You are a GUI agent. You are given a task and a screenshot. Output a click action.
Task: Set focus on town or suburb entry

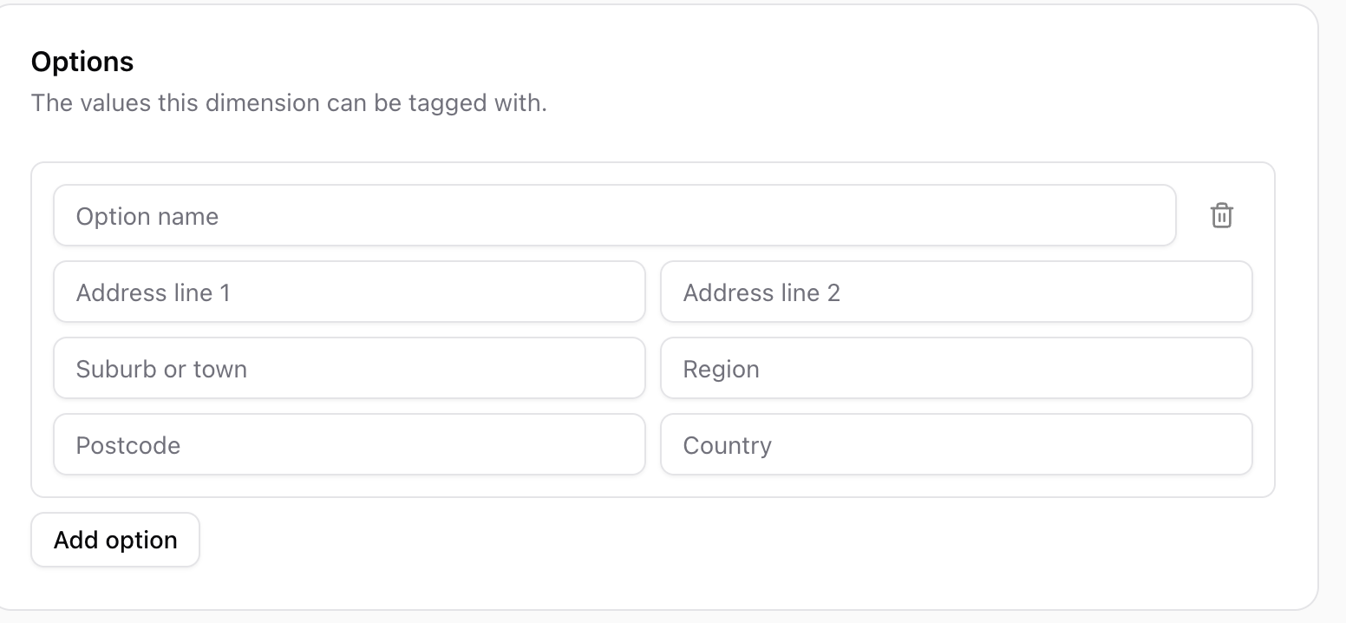[350, 368]
